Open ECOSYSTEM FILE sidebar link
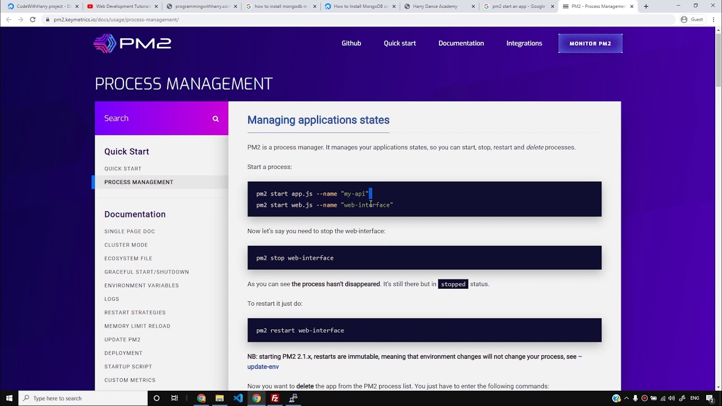The height and width of the screenshot is (406, 722). 128,258
